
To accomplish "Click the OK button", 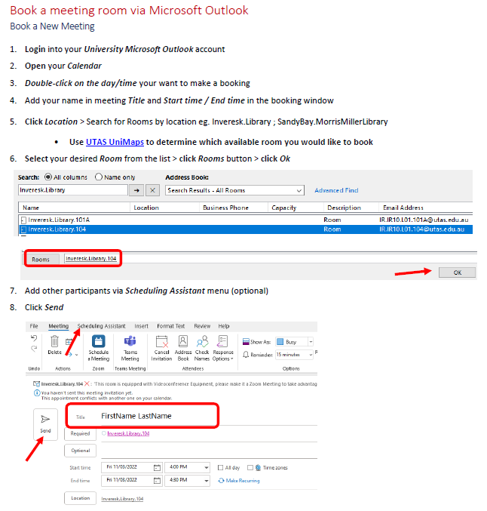I will tap(457, 272).
